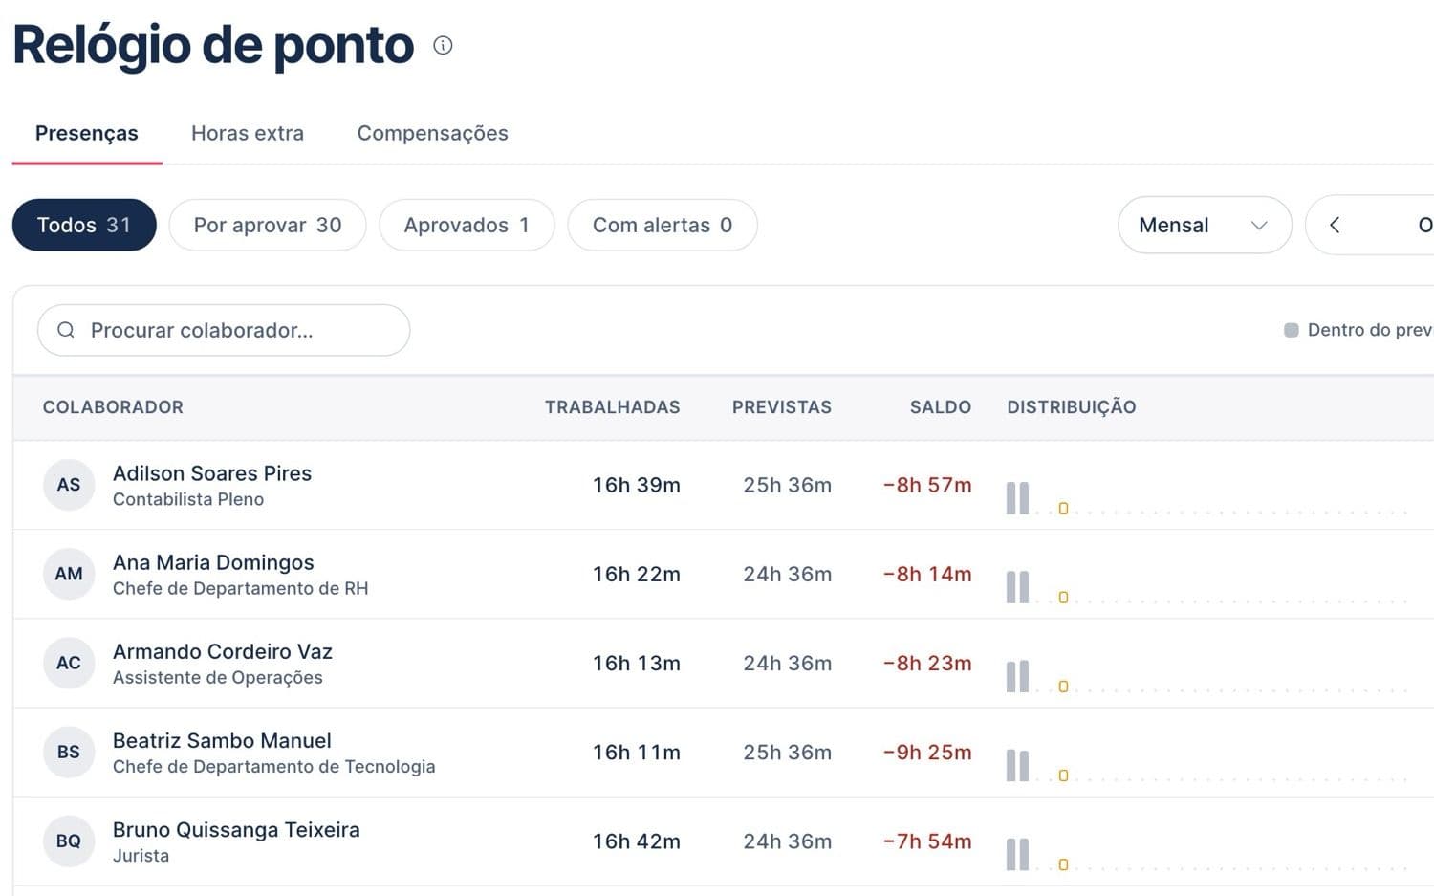This screenshot has width=1434, height=896.
Task: Focus the Procurar colaborador search field
Action: coord(224,330)
